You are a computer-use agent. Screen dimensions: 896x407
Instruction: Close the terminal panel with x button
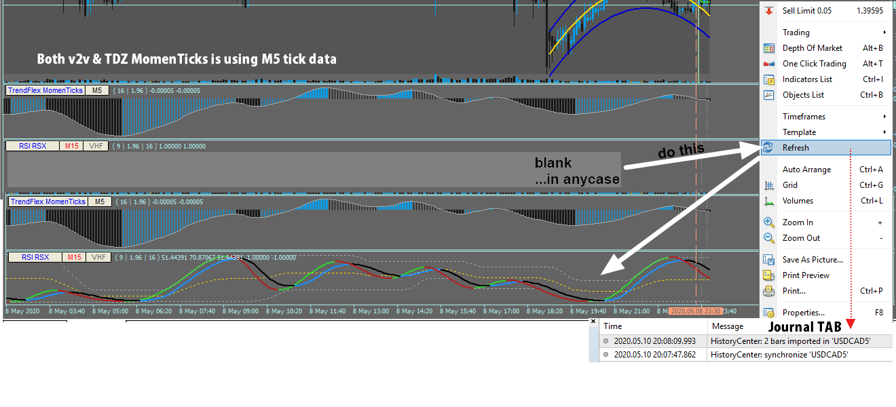point(593,322)
